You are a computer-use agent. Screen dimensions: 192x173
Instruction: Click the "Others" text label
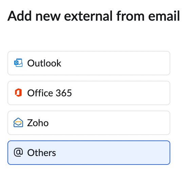pyautogui.click(x=41, y=153)
